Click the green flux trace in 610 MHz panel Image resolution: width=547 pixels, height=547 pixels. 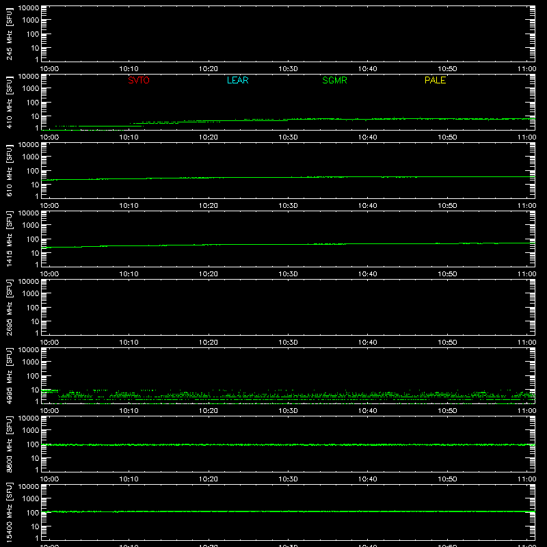288,177
